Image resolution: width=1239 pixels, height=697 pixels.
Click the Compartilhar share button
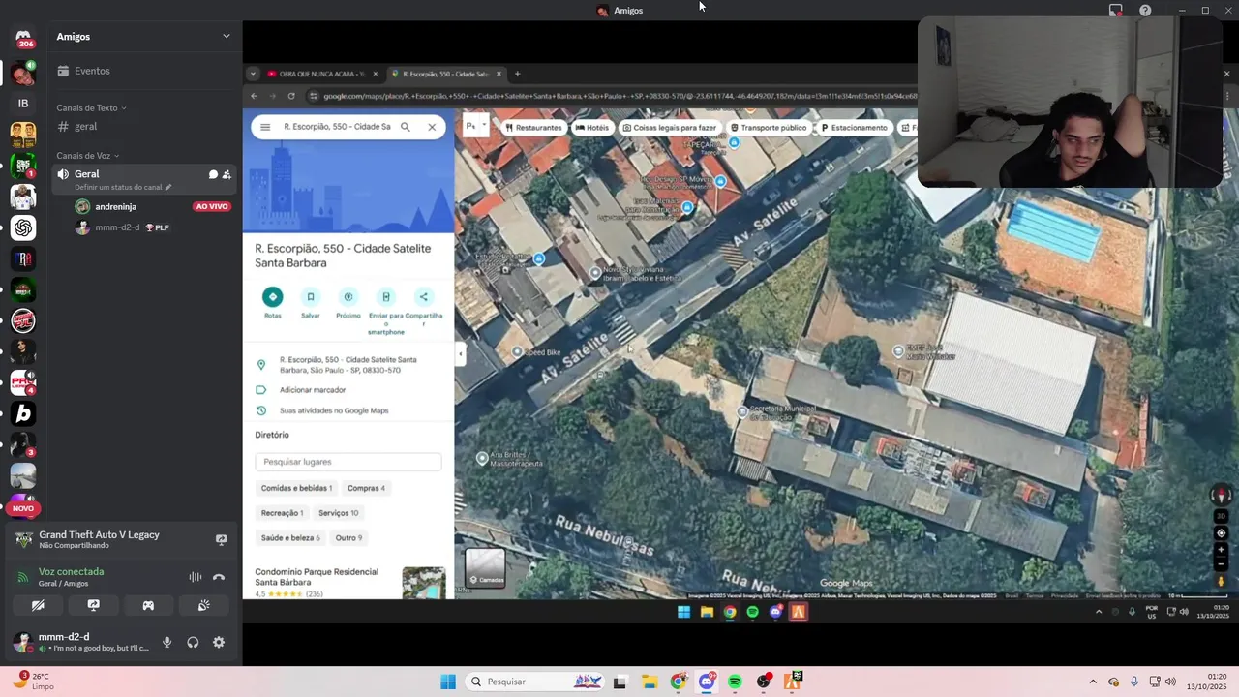pyautogui.click(x=423, y=306)
